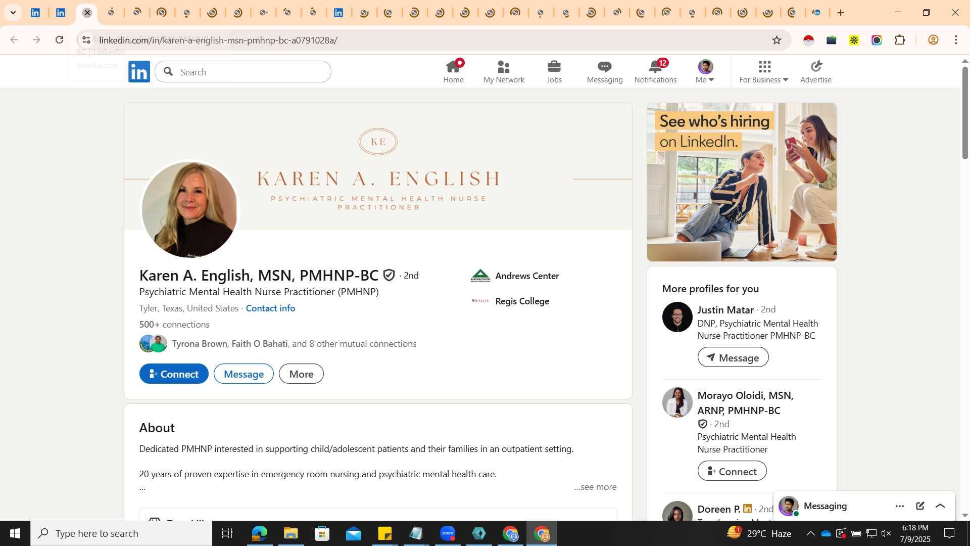Expand For Business apps menu
The height and width of the screenshot is (546, 970).
point(764,72)
